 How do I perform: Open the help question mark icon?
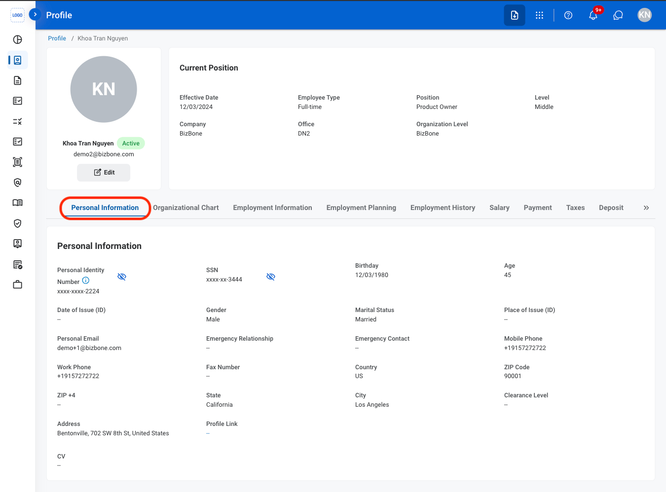[568, 15]
